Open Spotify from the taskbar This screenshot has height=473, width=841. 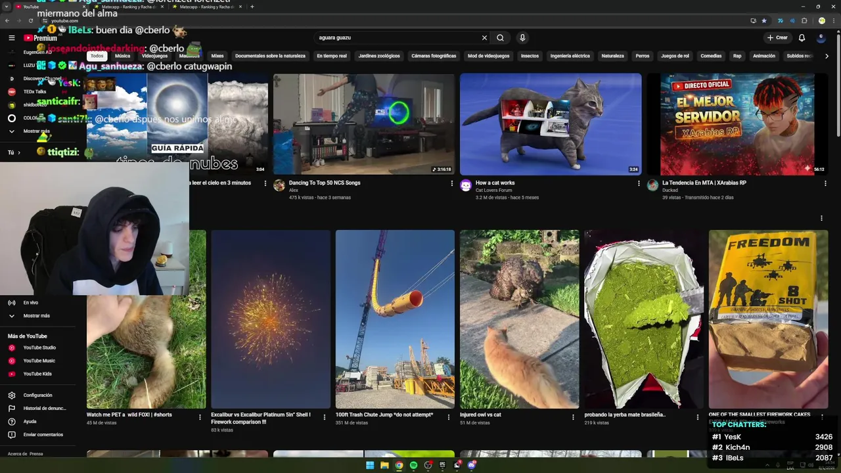click(x=413, y=465)
